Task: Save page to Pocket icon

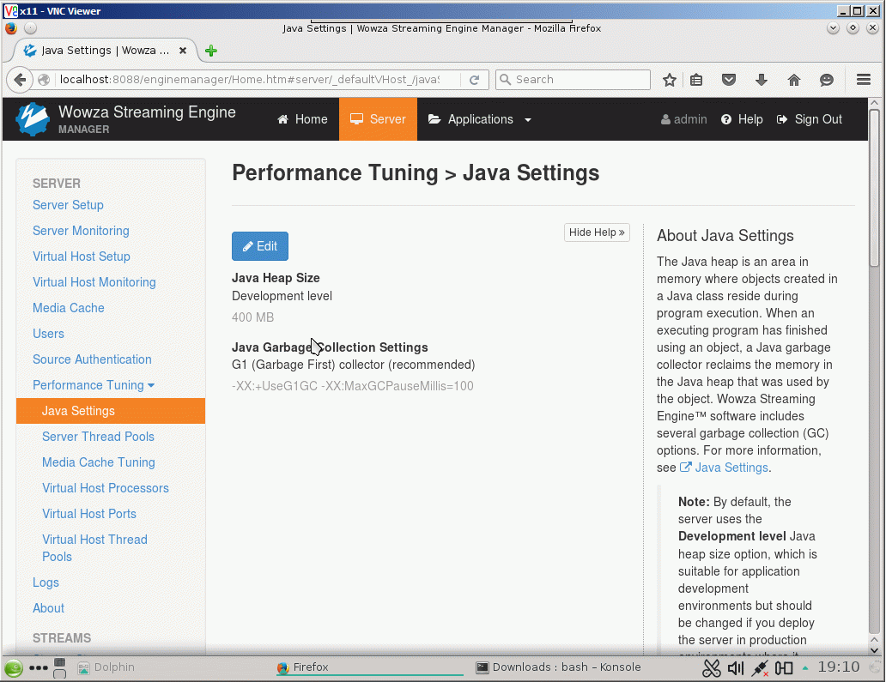Action: (728, 80)
